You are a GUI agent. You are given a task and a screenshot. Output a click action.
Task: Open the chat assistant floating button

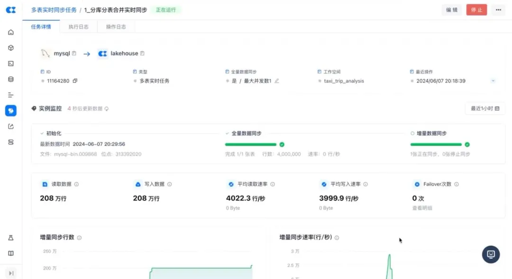491,254
